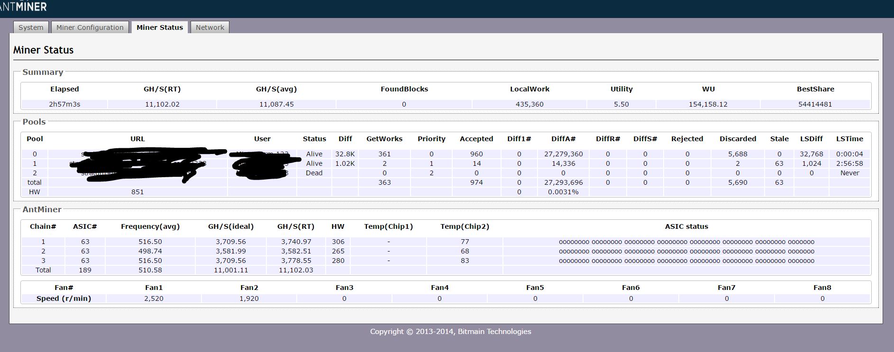Click the chip temperature value 83
The image size is (894, 352).
pos(465,261)
